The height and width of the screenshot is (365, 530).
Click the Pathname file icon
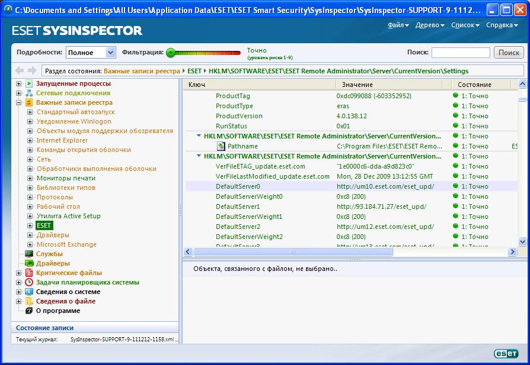221,146
